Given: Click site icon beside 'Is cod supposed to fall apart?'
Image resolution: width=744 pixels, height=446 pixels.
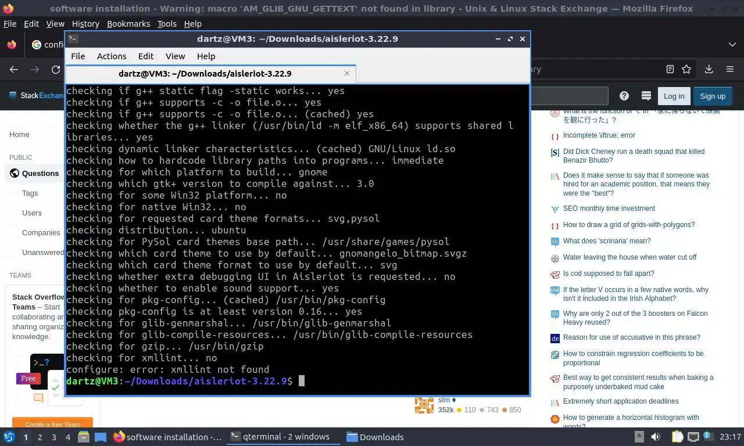Looking at the screenshot, I should point(555,274).
